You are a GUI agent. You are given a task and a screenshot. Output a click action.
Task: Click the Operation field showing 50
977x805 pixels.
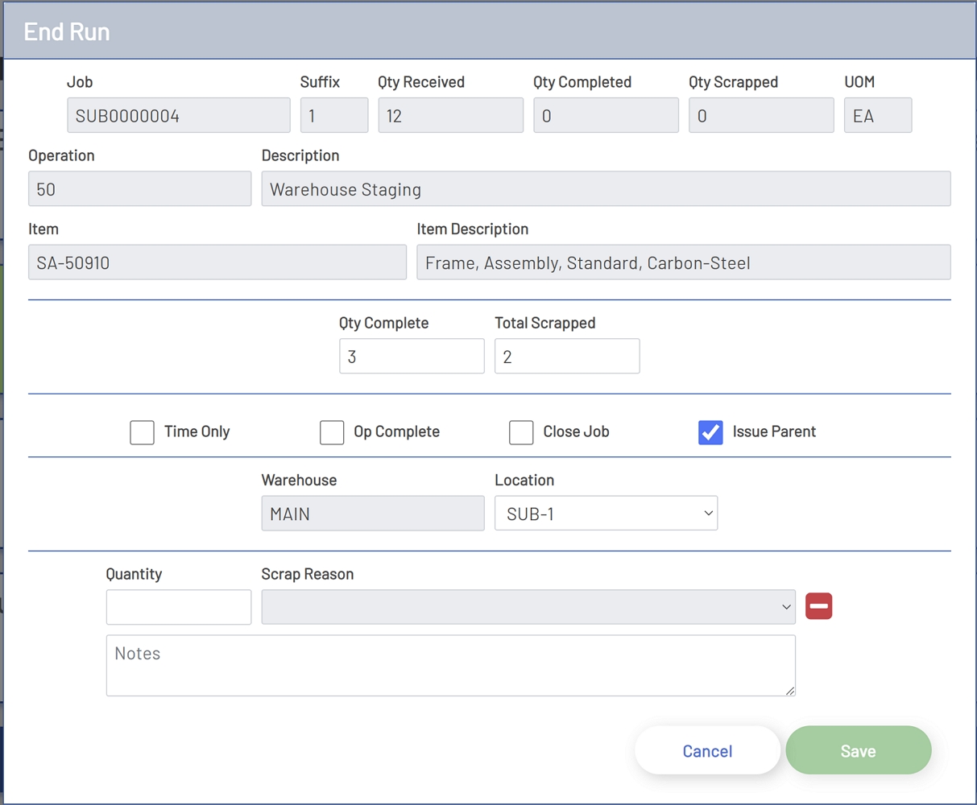[x=140, y=189]
